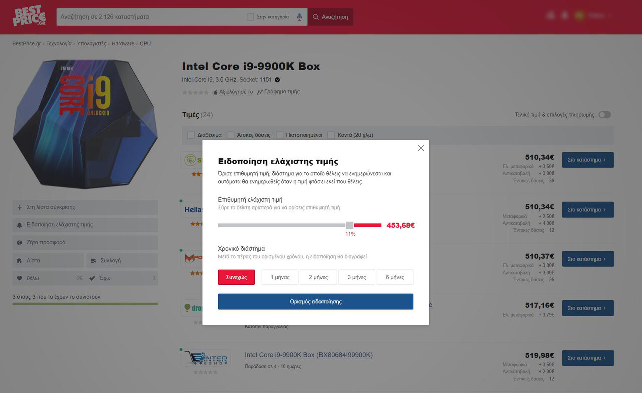Tick the Στην κατηγορία checkbox
The height and width of the screenshot is (393, 642).
[251, 17]
